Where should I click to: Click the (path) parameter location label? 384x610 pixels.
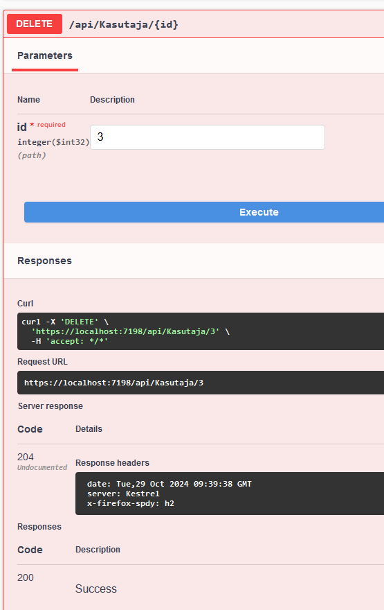pyautogui.click(x=32, y=155)
